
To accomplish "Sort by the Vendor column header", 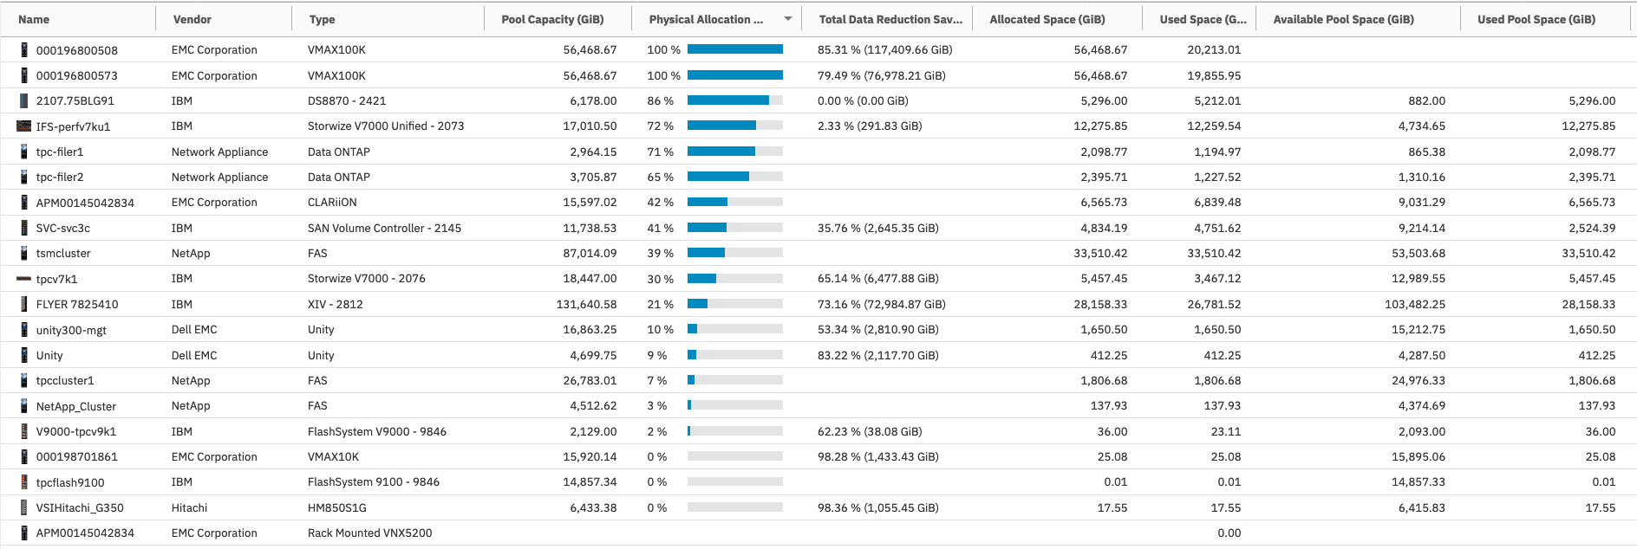I will [192, 19].
